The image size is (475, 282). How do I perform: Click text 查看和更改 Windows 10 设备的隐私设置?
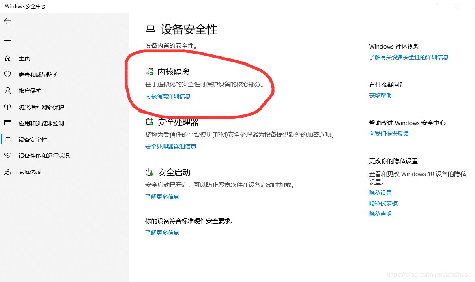coord(417,178)
